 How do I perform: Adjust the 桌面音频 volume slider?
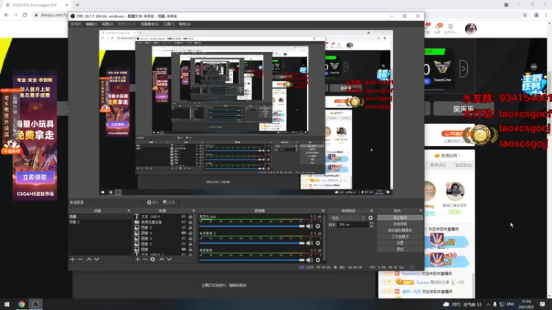click(x=252, y=260)
